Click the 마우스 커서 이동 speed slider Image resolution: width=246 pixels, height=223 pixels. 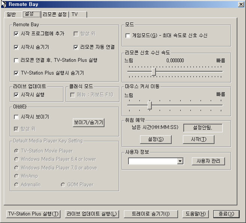pos(149,105)
